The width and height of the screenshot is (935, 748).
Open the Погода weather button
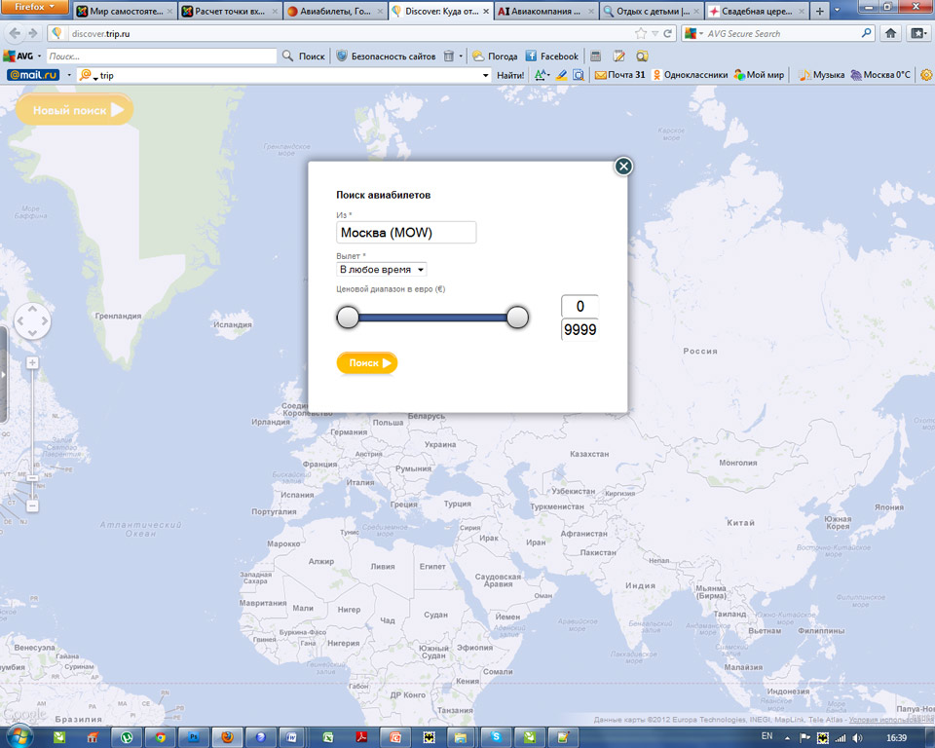(496, 56)
